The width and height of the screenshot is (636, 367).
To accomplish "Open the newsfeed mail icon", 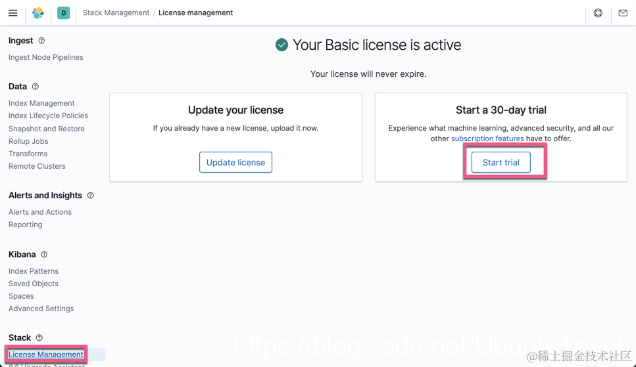I will (623, 13).
